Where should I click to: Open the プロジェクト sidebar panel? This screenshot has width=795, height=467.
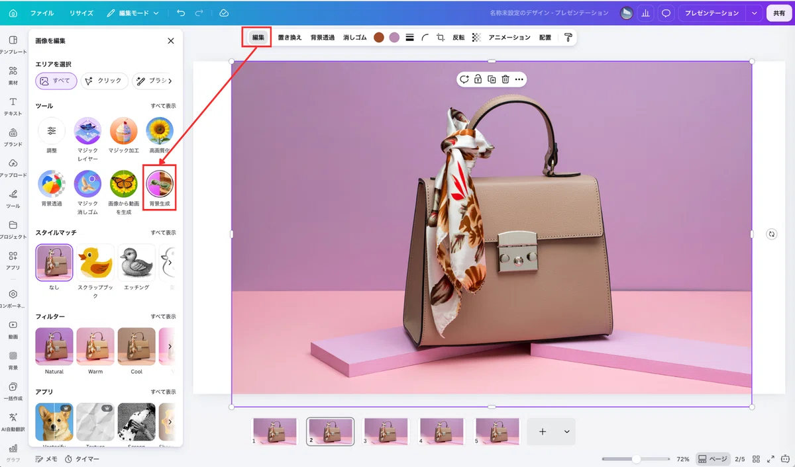13,229
